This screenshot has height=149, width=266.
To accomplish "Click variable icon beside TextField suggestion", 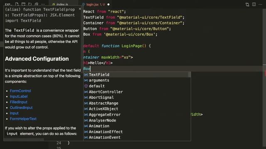I will 86,74.
